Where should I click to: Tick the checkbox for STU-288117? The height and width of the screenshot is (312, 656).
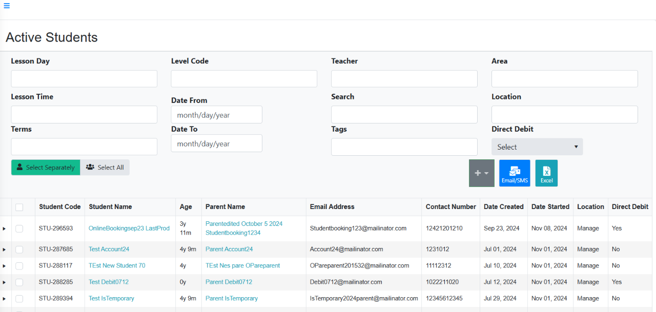[x=19, y=266]
